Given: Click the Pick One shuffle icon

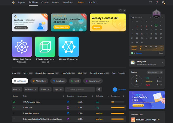Looking at the screenshot, I should pyautogui.click(x=115, y=90).
